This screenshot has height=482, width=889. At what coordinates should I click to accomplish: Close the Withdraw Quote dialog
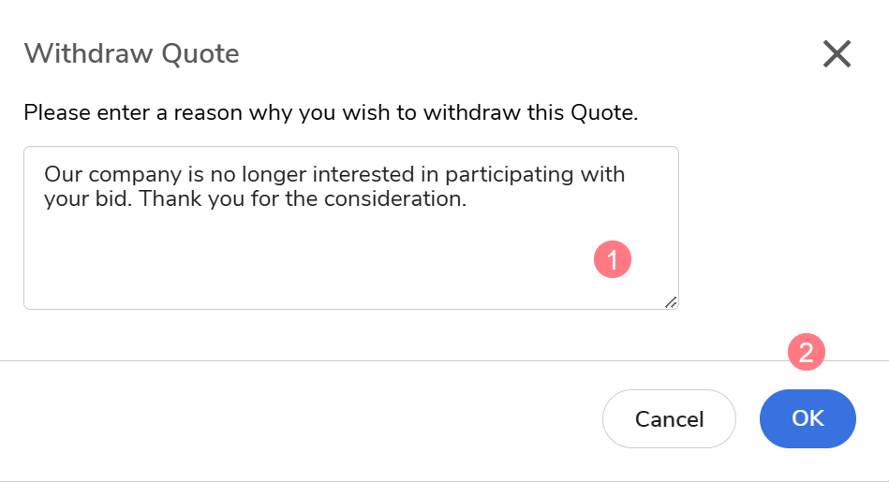point(837,53)
